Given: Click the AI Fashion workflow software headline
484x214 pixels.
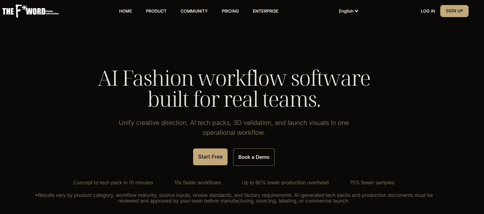Looking at the screenshot, I should tap(234, 89).
